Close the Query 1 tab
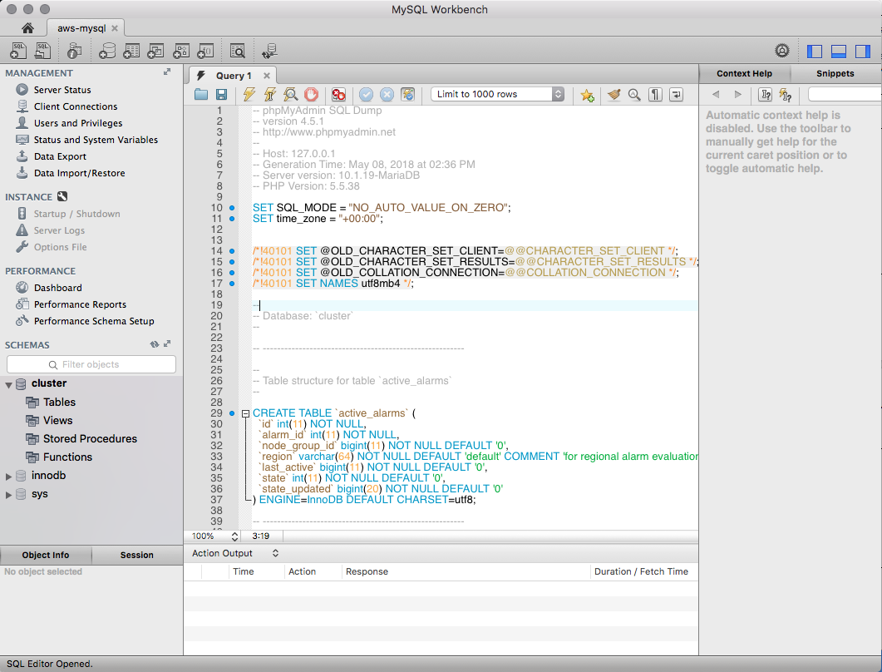The height and width of the screenshot is (672, 882). click(267, 76)
